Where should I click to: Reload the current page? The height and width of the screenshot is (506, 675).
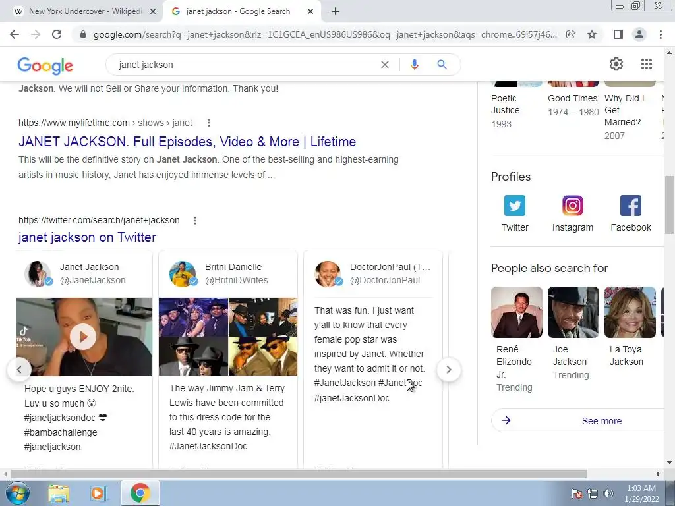57,34
